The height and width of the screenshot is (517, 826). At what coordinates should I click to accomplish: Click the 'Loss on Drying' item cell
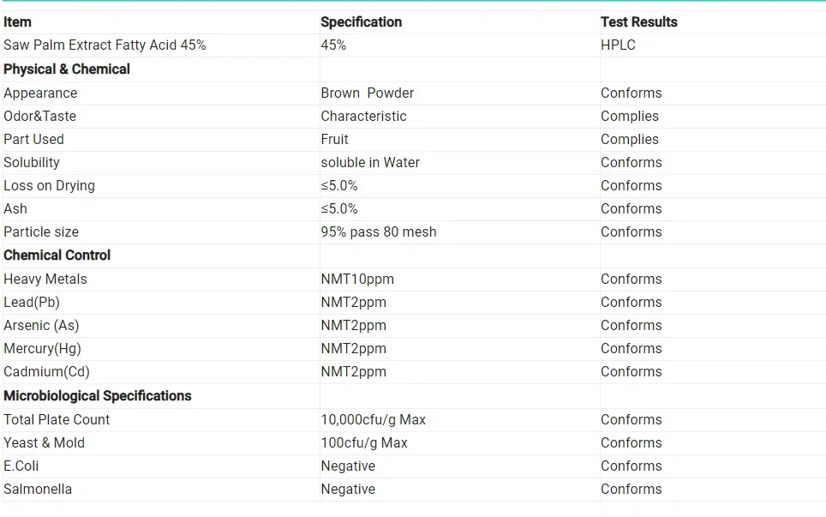49,186
